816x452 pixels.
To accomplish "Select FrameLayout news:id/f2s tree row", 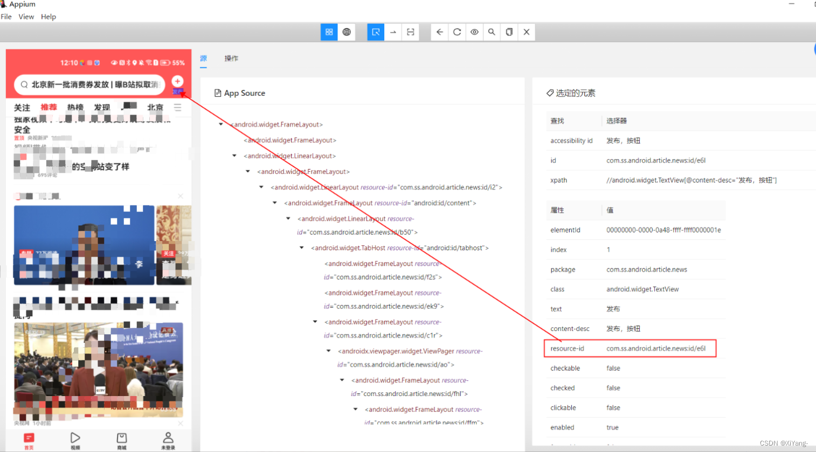I will tap(383, 270).
